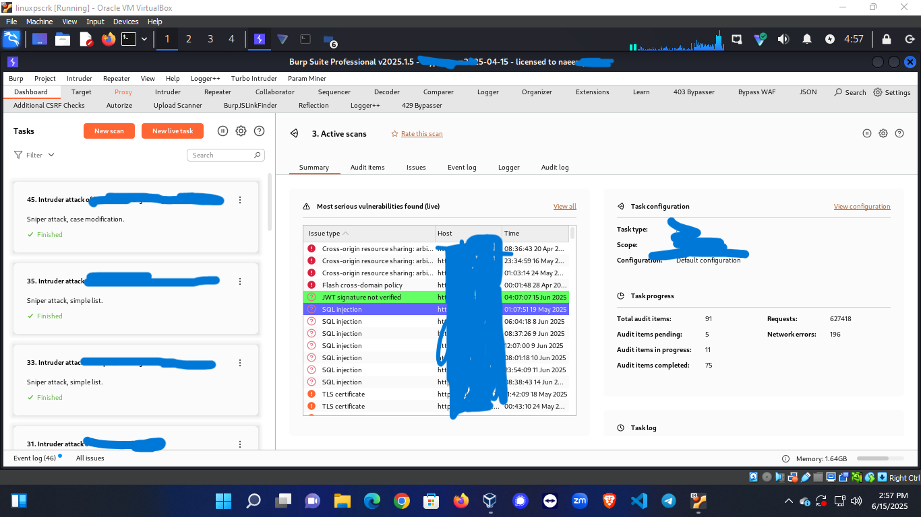Switch to the Event log tab
This screenshot has height=517, width=921.
point(462,167)
